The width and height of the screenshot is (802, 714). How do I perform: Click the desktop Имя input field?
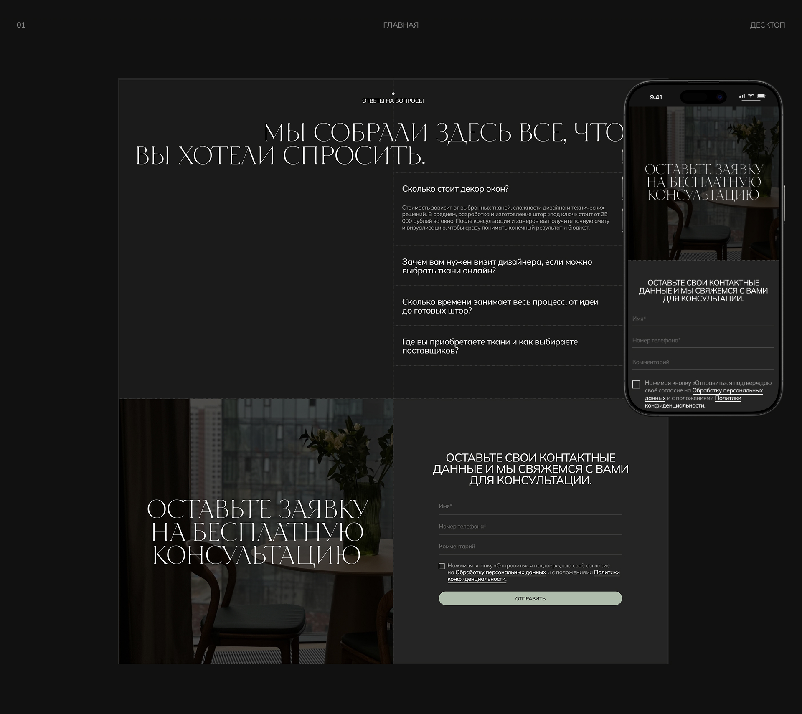coord(530,506)
